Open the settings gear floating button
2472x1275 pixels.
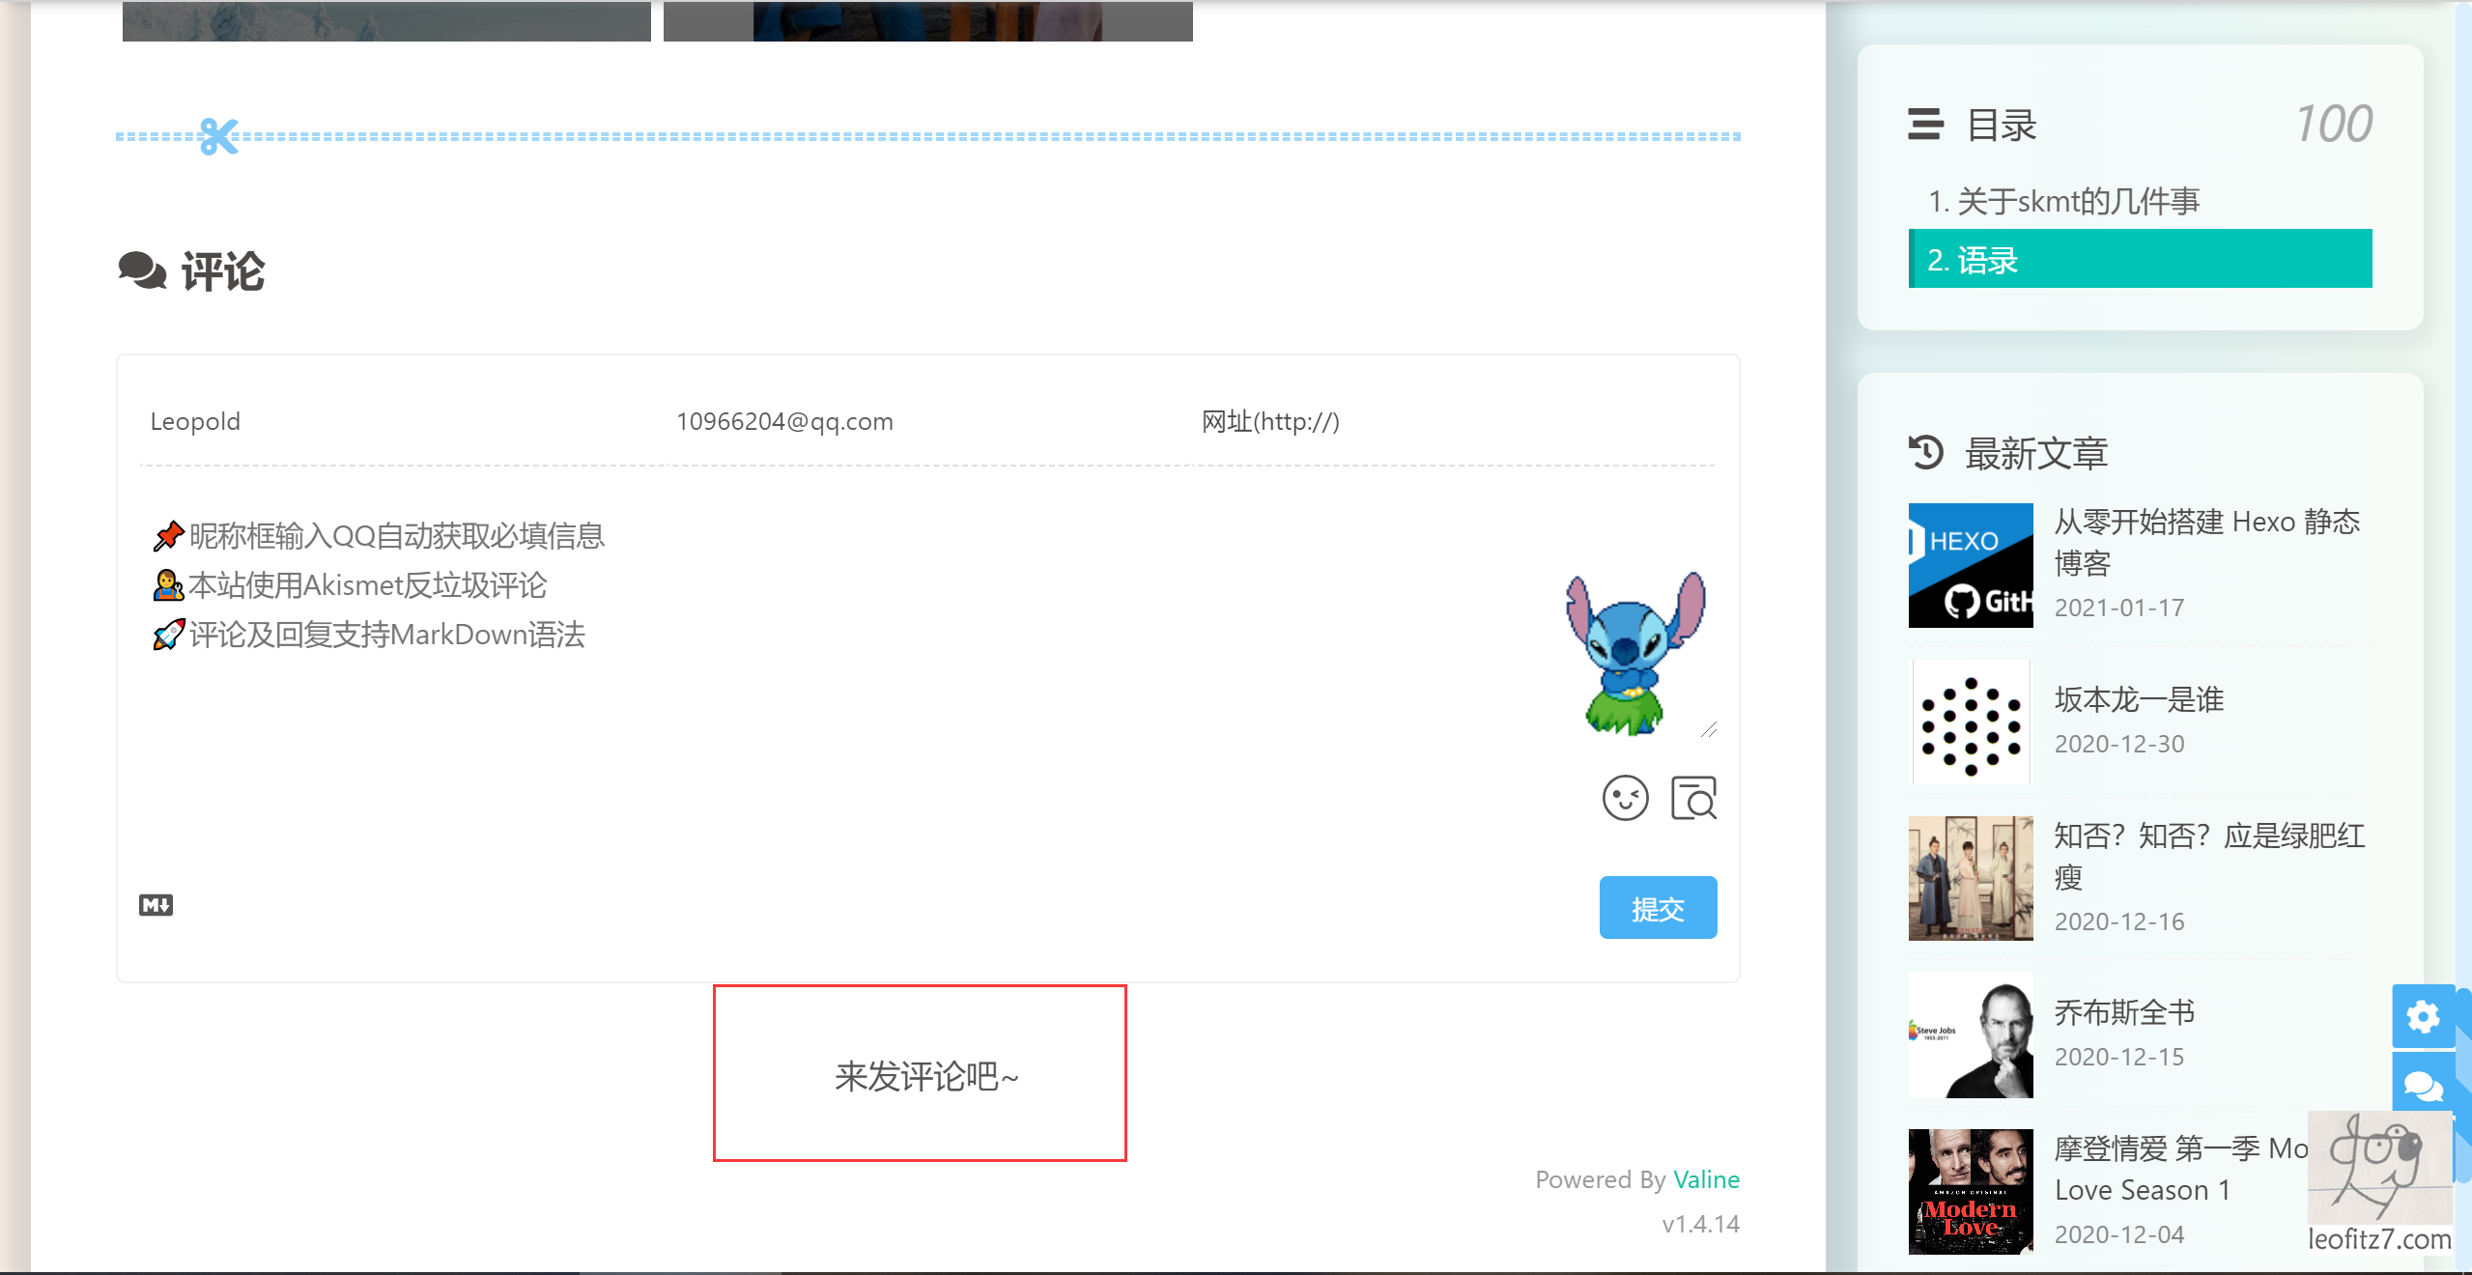pos(2423,1016)
